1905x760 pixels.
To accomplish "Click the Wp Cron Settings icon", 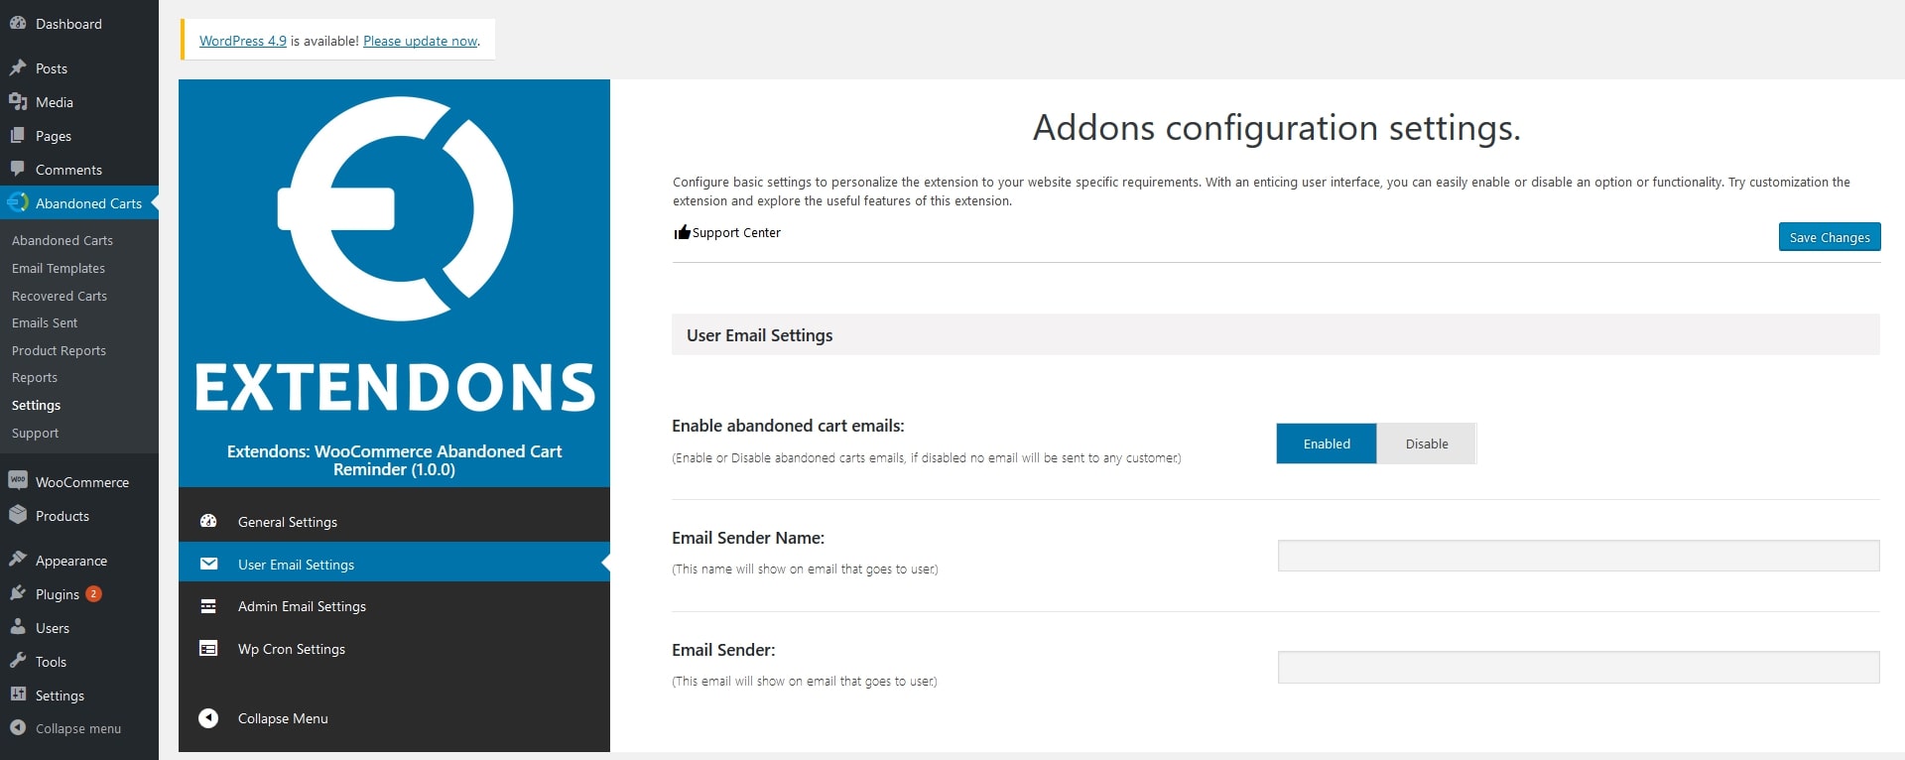I will click(208, 649).
